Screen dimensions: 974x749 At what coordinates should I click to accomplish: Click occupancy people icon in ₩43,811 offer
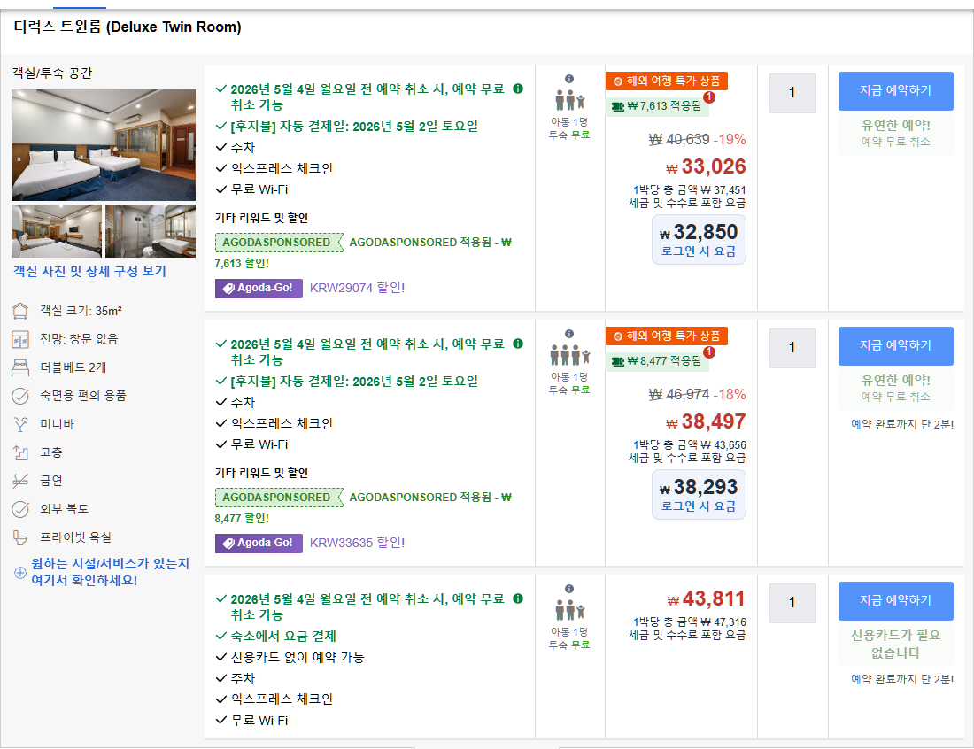click(x=569, y=610)
